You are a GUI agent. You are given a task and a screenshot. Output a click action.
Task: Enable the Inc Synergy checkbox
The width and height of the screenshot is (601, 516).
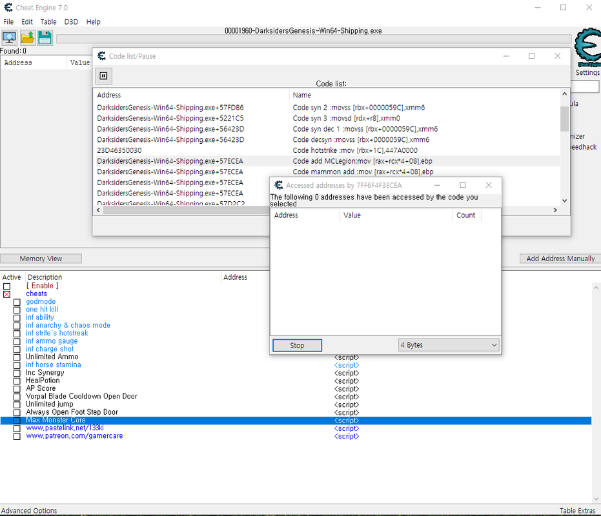tap(17, 373)
